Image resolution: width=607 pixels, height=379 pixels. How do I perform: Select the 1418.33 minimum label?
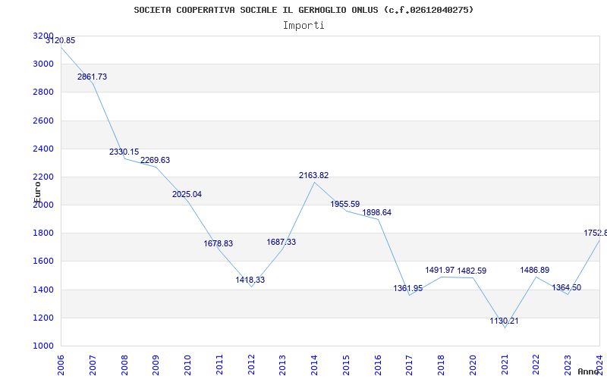click(250, 280)
